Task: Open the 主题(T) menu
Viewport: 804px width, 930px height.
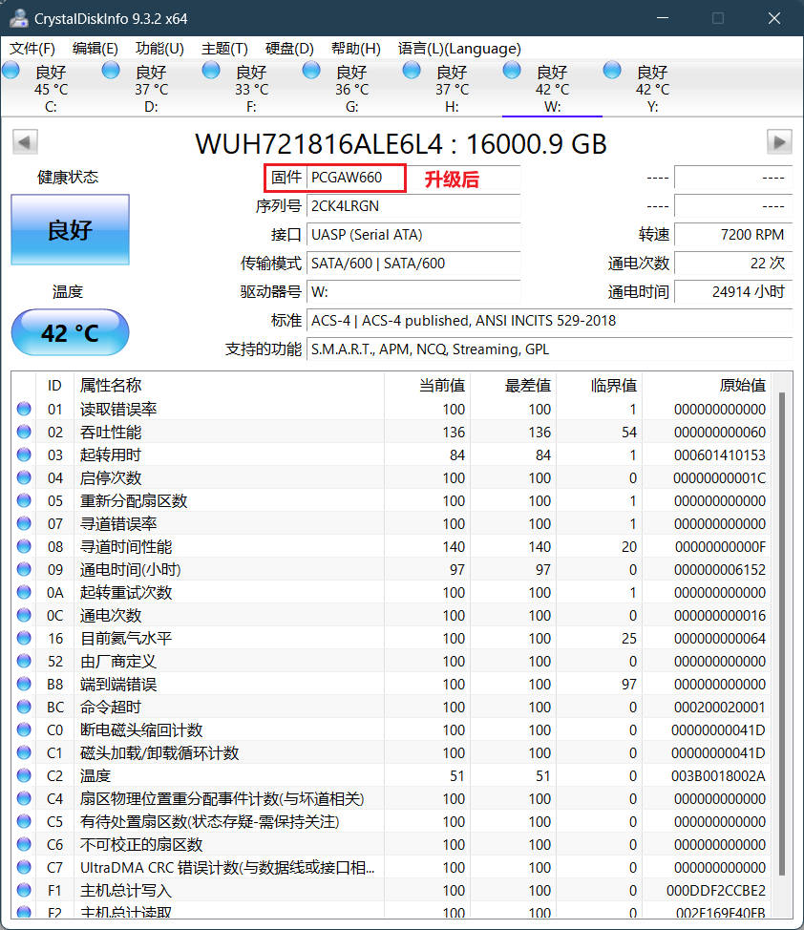Action: click(224, 49)
